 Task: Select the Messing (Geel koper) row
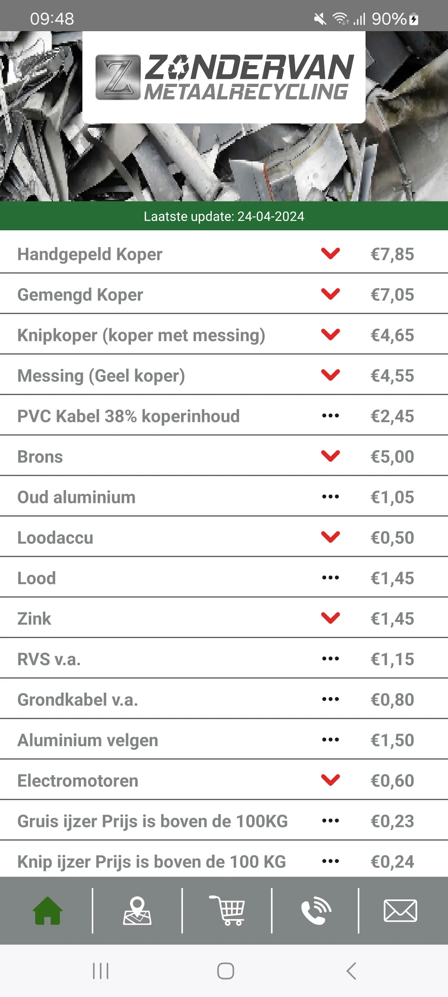tap(224, 375)
